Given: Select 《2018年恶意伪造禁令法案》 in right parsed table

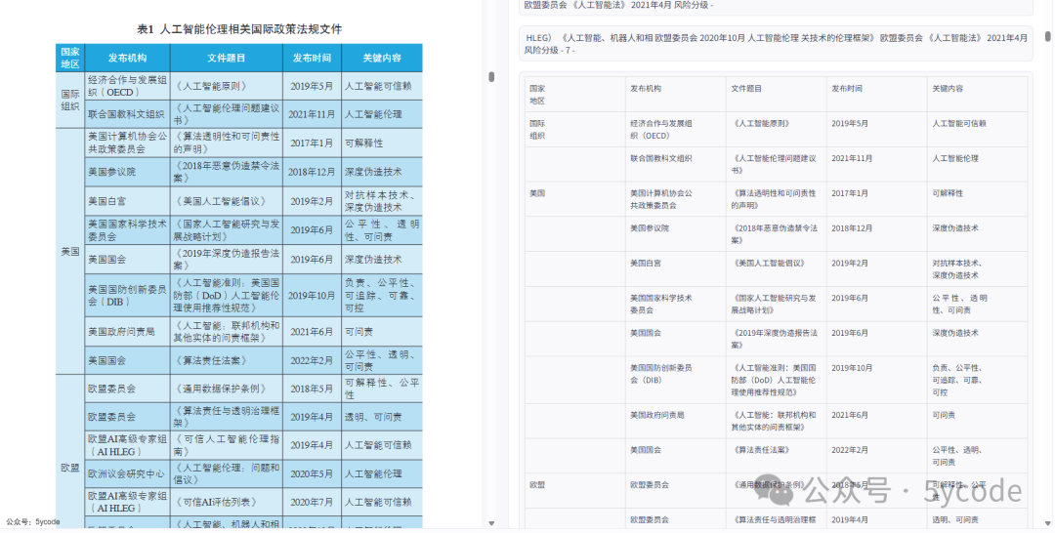Looking at the screenshot, I should tap(774, 234).
